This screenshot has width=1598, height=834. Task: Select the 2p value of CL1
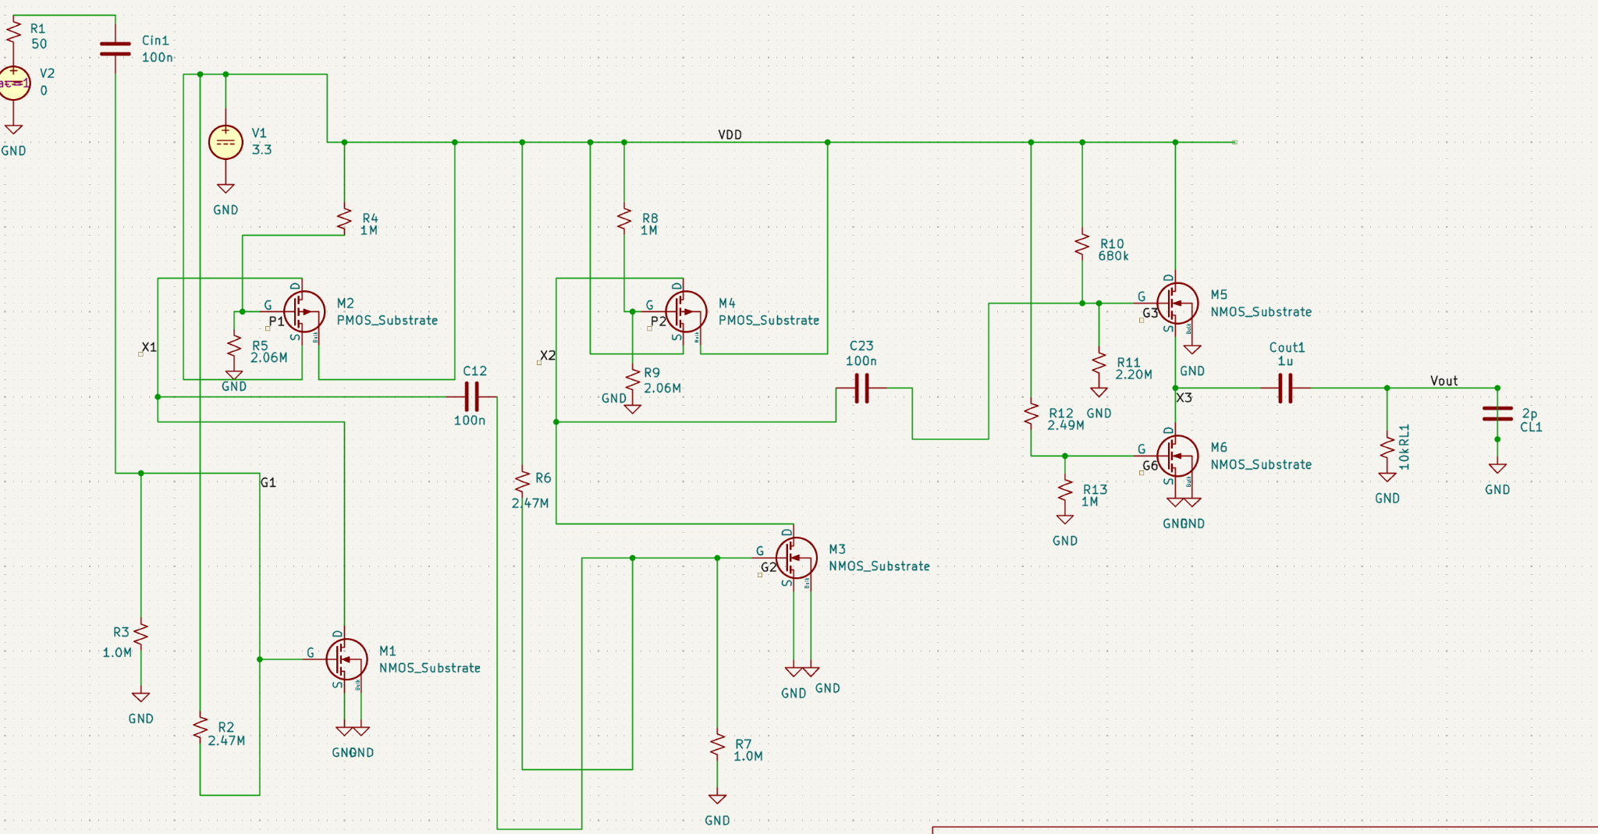point(1529,414)
